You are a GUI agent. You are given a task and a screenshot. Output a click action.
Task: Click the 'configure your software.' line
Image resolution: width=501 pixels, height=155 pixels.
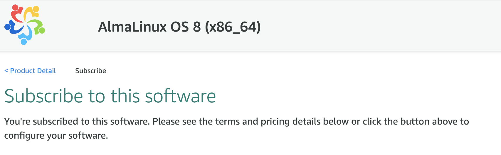click(x=56, y=135)
